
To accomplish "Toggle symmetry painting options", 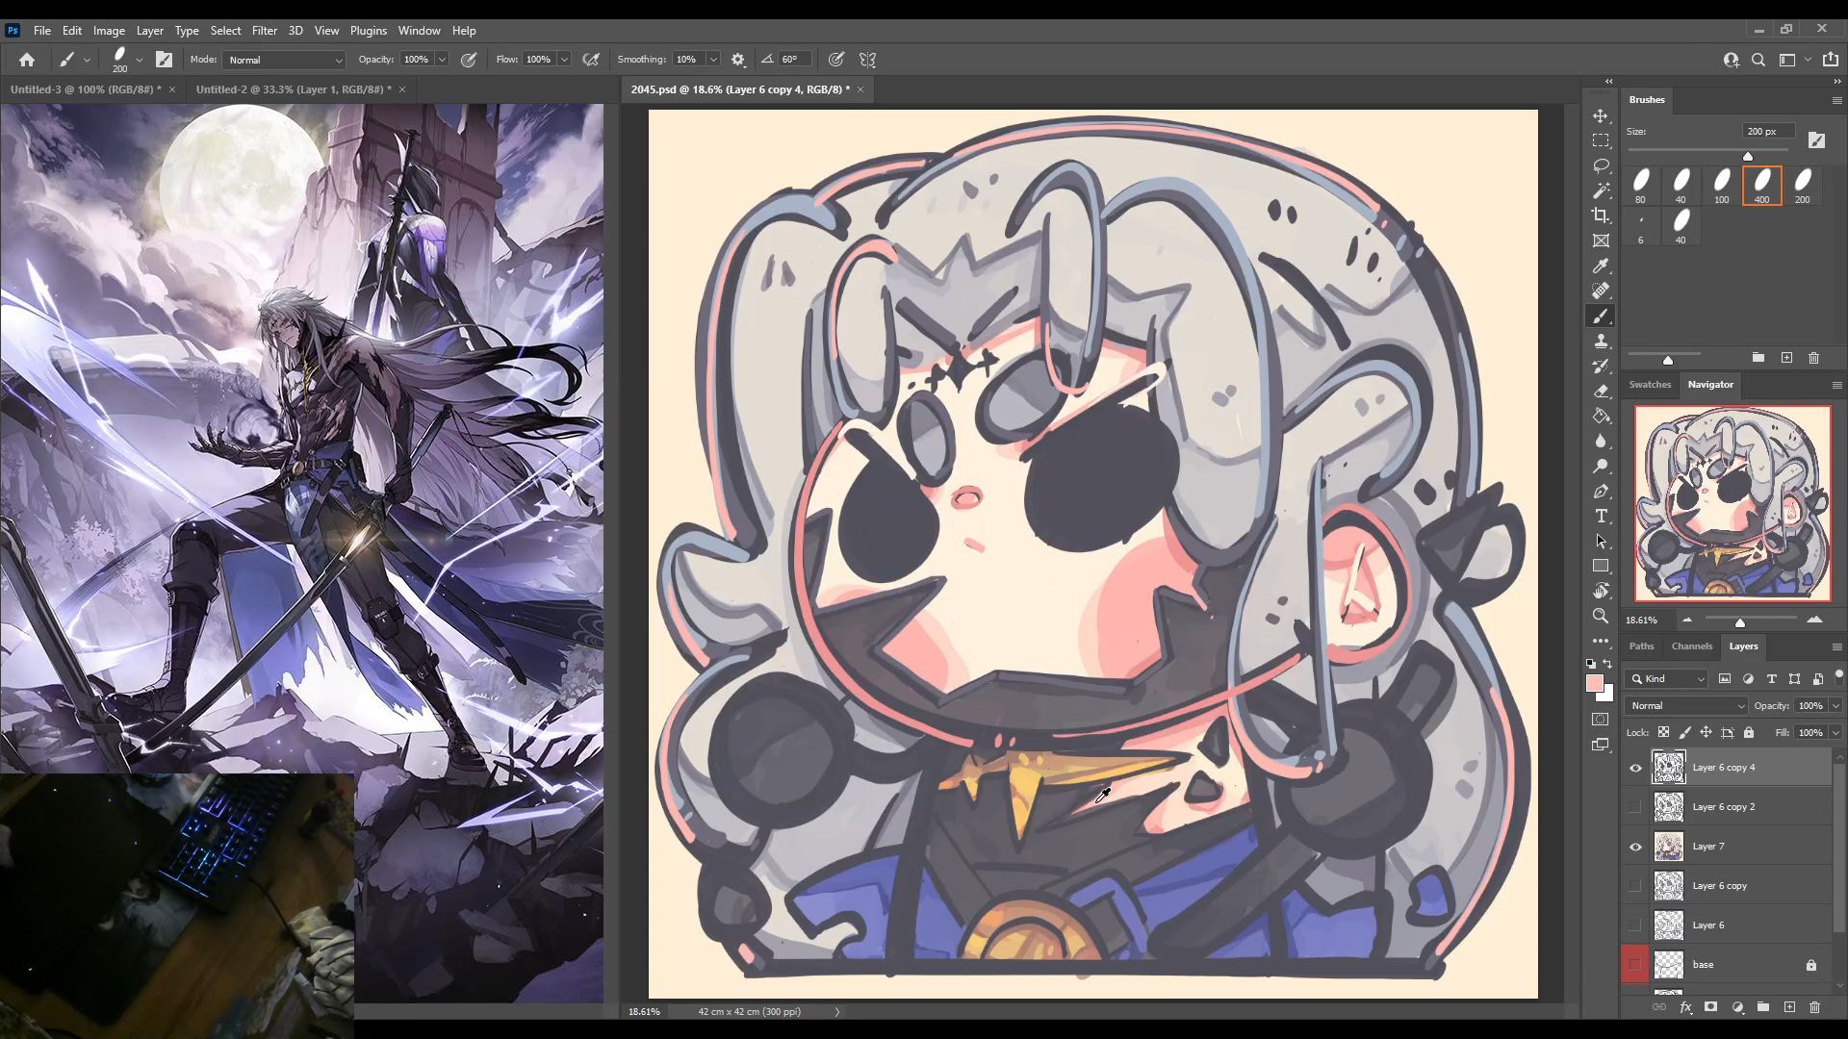I will pyautogui.click(x=868, y=60).
